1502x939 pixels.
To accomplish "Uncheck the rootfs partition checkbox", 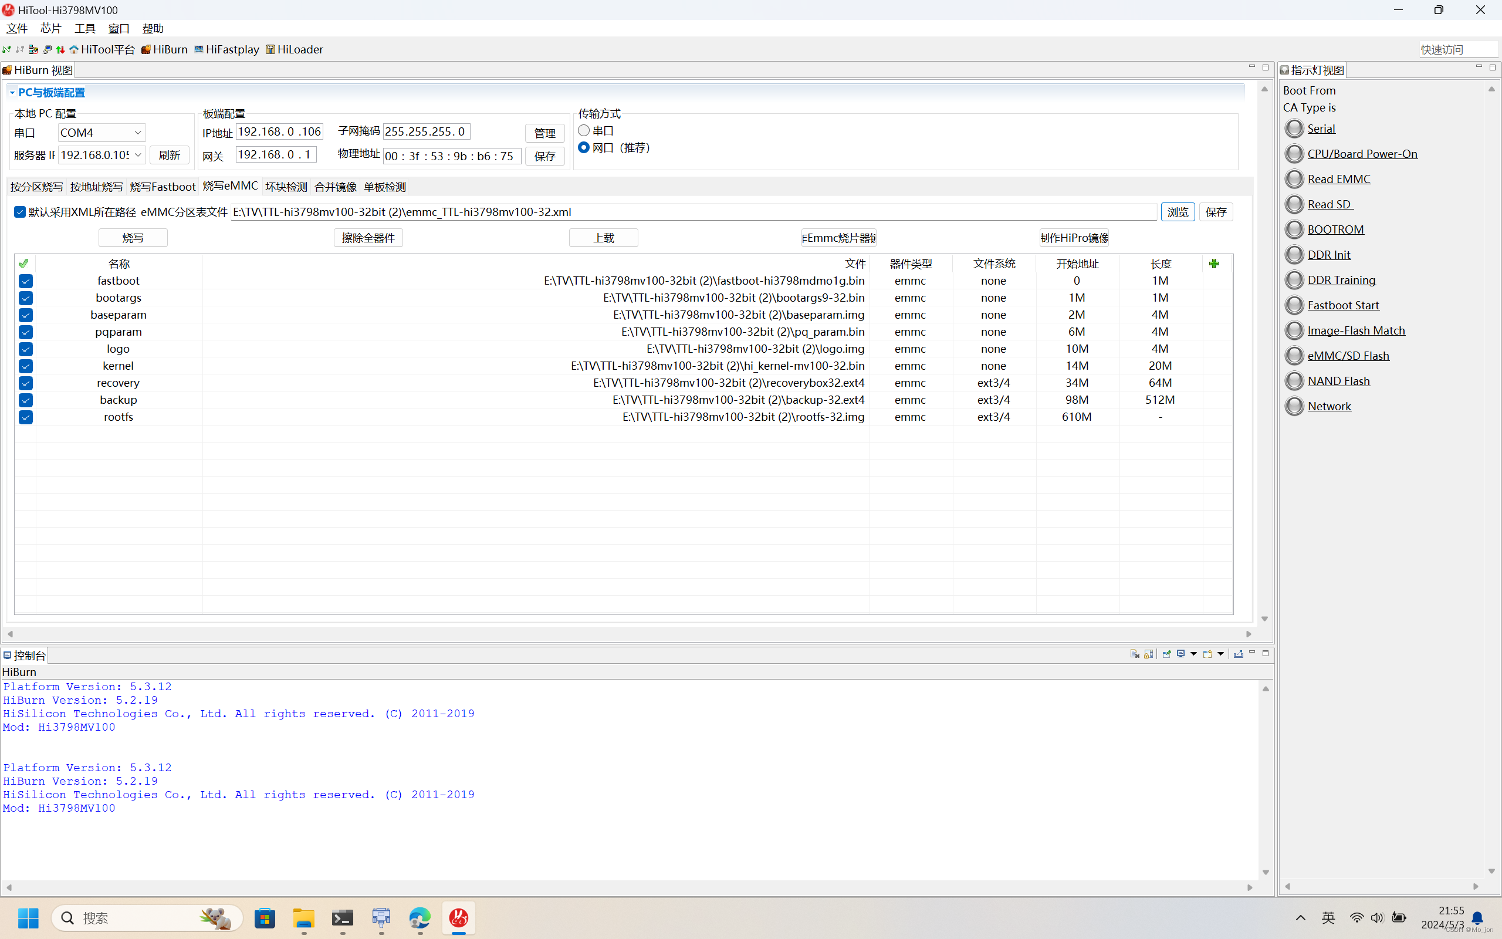I will point(25,417).
